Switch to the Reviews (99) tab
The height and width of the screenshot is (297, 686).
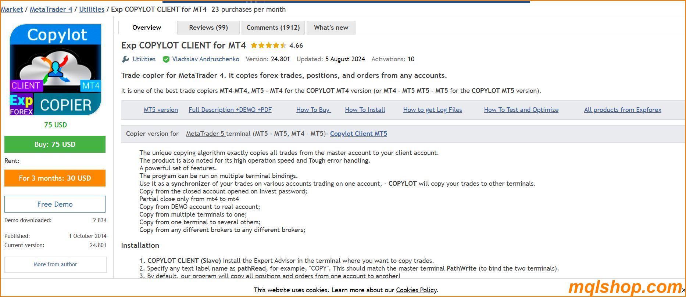point(208,27)
